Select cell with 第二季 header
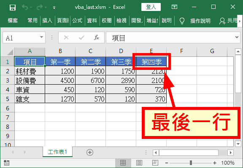 (x=91, y=62)
